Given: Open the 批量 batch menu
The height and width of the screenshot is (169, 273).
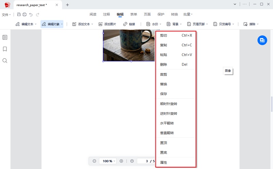Looking at the screenshot, I should 188,14.
